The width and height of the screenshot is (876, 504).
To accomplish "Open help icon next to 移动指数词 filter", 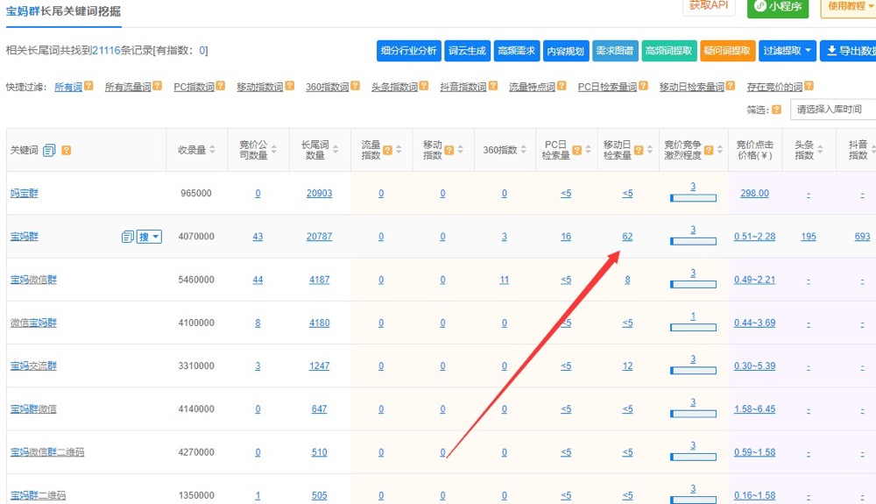I will (289, 86).
